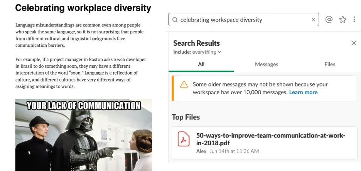
Task: Open mentions with the @ icon
Action: tap(329, 20)
